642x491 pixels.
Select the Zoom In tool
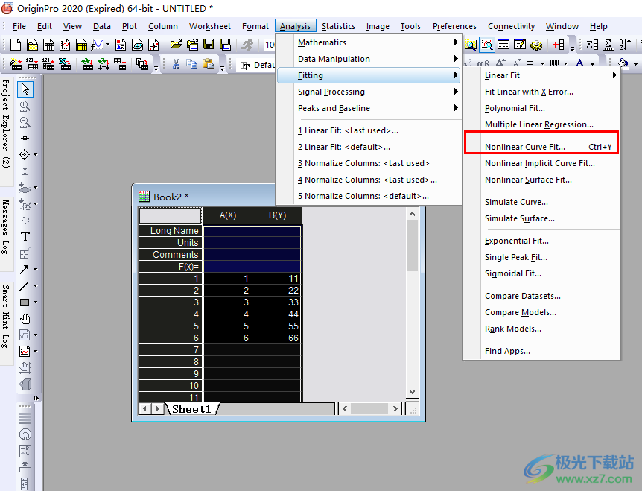25,106
